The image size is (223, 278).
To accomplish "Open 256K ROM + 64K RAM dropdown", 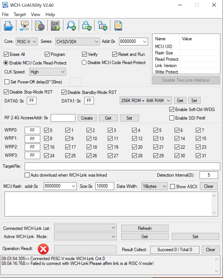I will (146, 101).
